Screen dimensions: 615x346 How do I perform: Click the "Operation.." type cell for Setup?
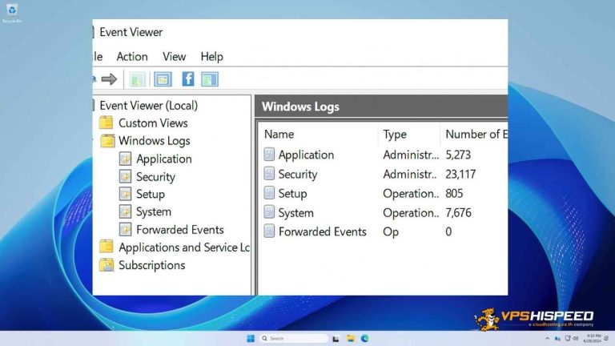(x=411, y=193)
